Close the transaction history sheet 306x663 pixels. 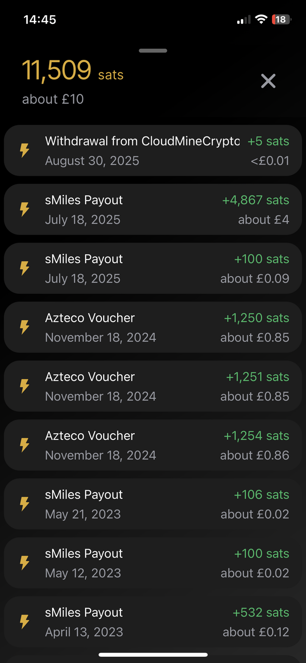pyautogui.click(x=268, y=81)
